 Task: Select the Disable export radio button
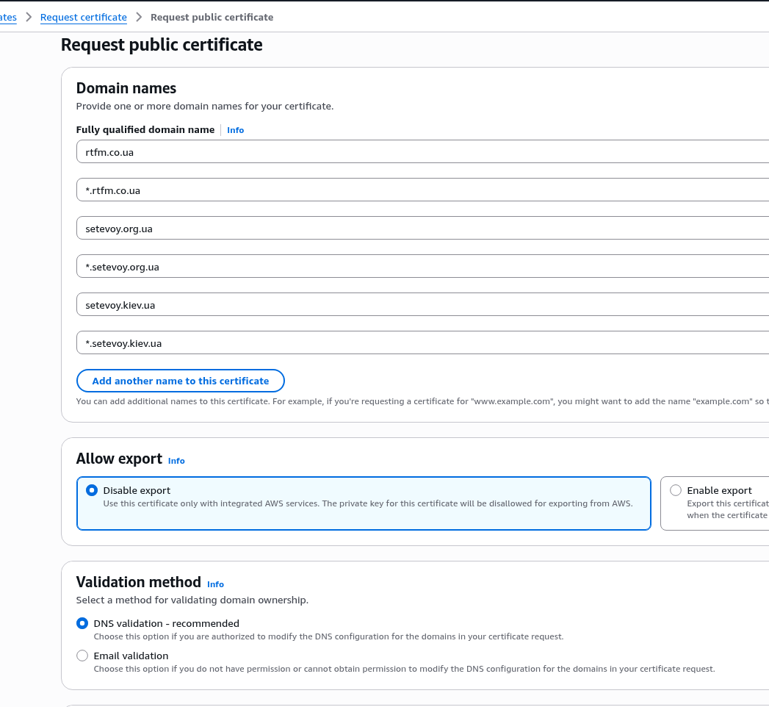tap(92, 490)
